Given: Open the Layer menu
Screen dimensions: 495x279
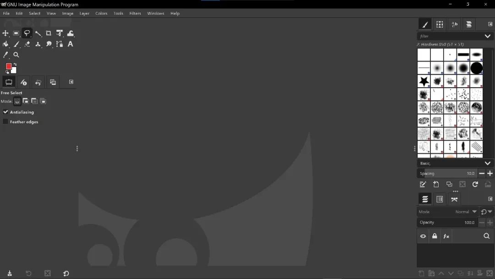Looking at the screenshot, I should [84, 13].
